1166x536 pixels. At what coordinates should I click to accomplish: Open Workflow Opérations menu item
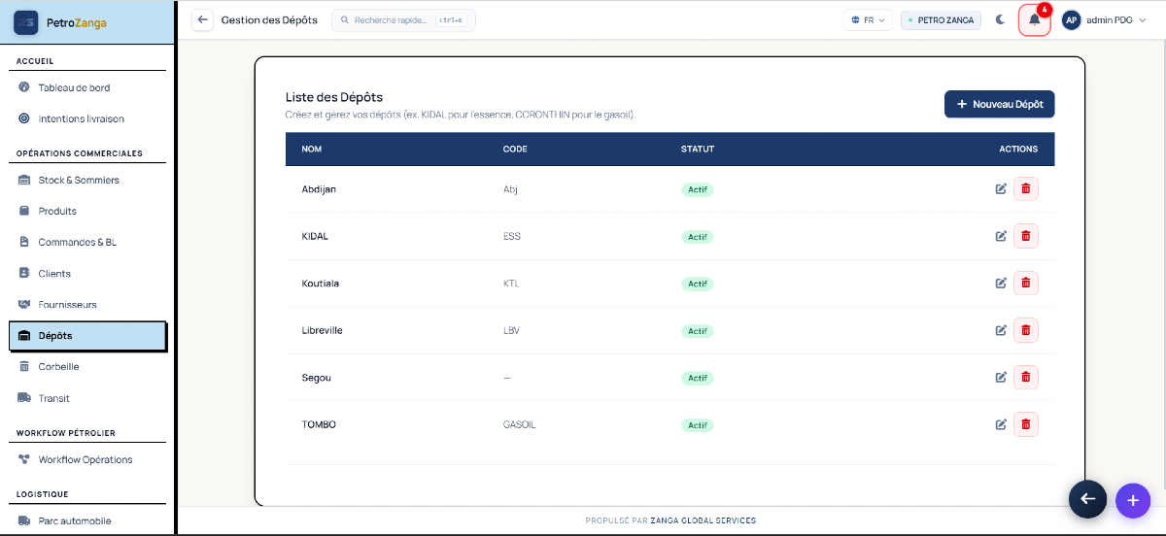pos(87,460)
